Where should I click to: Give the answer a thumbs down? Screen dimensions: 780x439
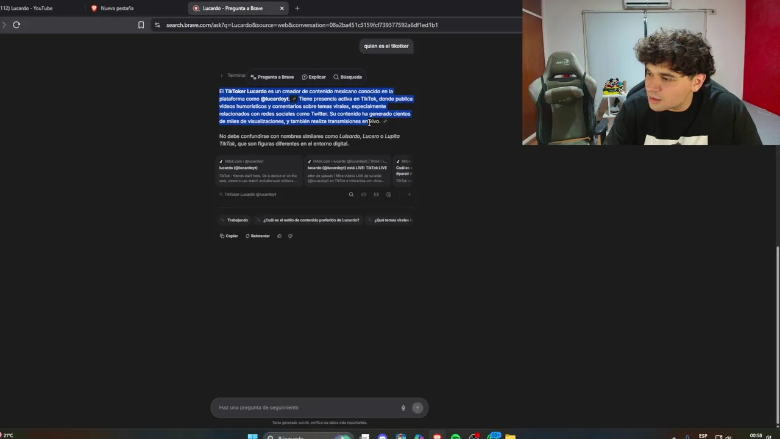pyautogui.click(x=290, y=236)
